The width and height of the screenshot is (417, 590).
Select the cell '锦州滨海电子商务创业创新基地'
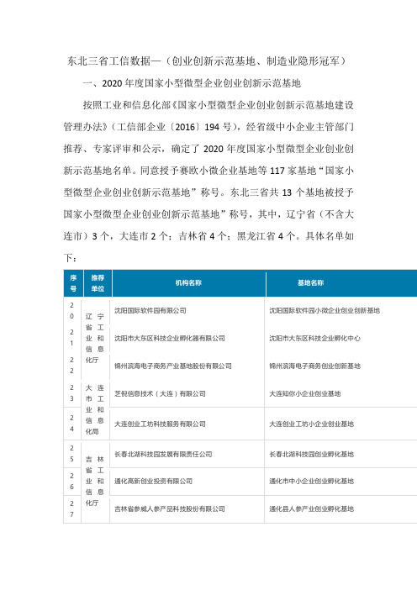click(x=314, y=366)
